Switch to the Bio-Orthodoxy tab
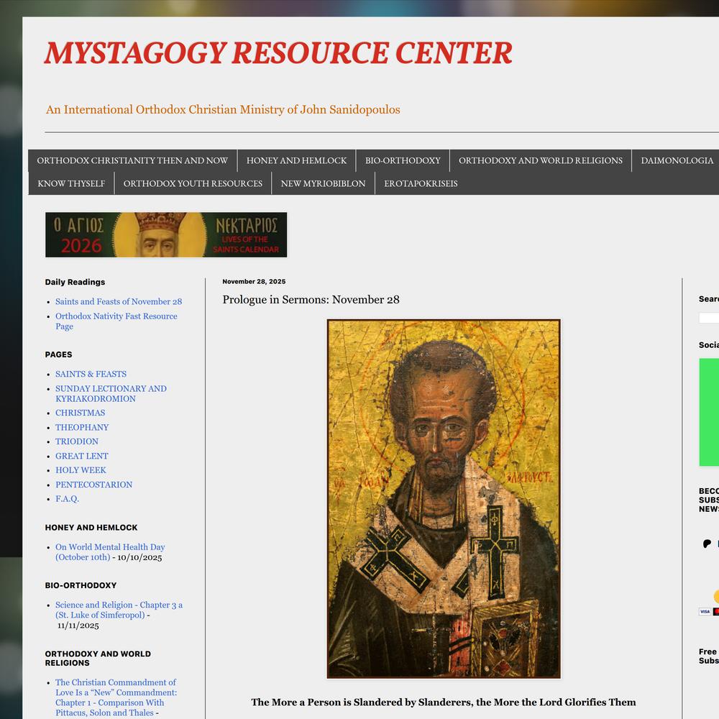 click(x=403, y=160)
